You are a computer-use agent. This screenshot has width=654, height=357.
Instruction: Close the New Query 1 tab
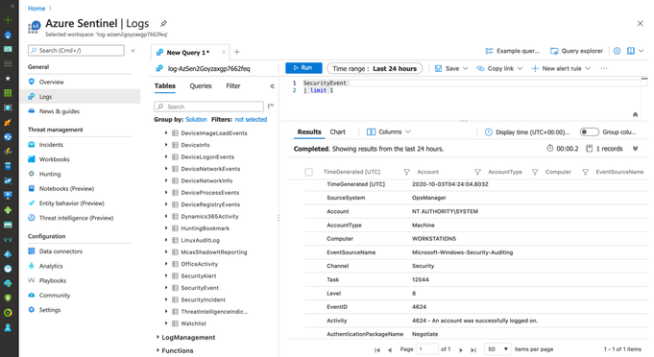click(224, 52)
